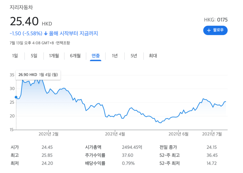Screen dimensions: 243x173
Task: Click the 시가총액 value 2494.45억
Action: pos(132,147)
